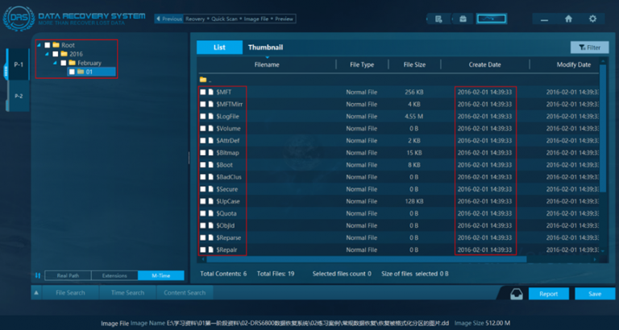Image resolution: width=619 pixels, height=330 pixels.
Task: Click the disk list icon in toolbar
Action: [438, 18]
